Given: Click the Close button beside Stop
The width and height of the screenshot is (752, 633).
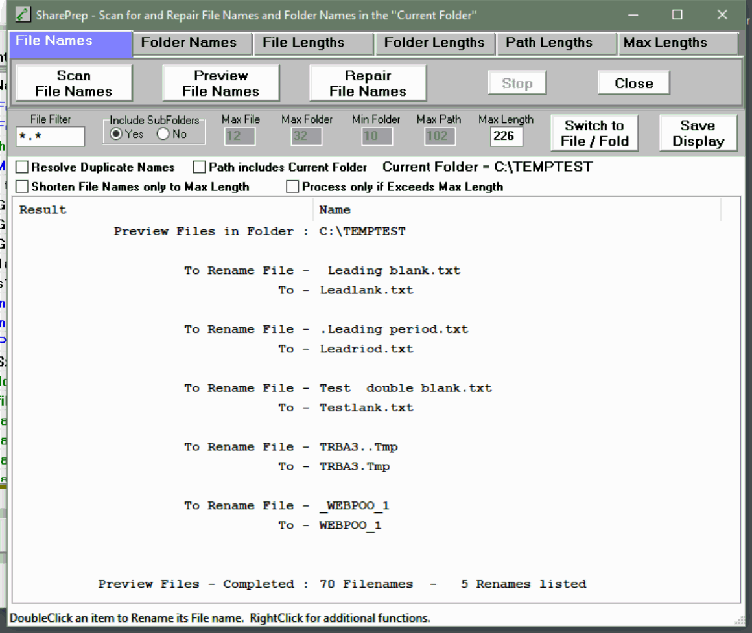Looking at the screenshot, I should [x=633, y=84].
